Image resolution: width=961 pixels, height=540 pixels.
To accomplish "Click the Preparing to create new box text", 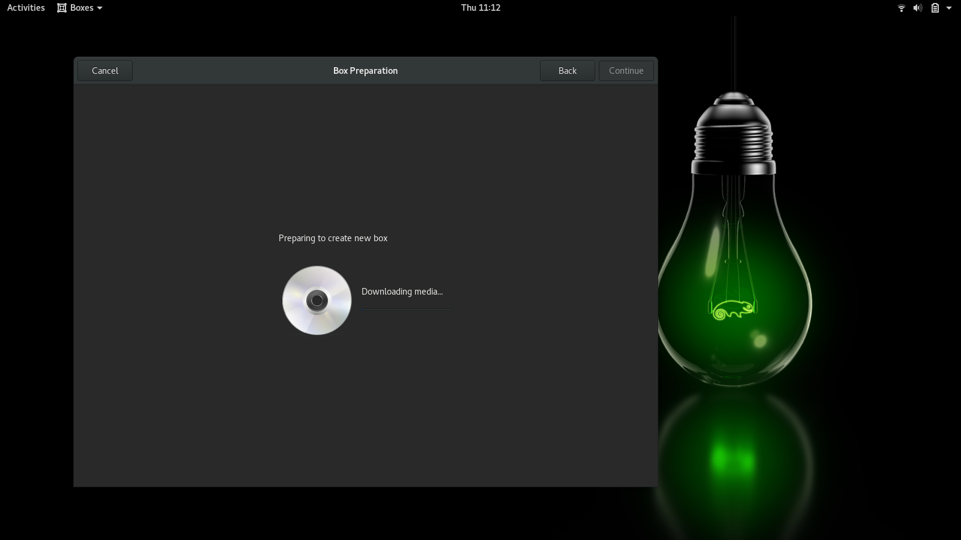I will [x=333, y=238].
